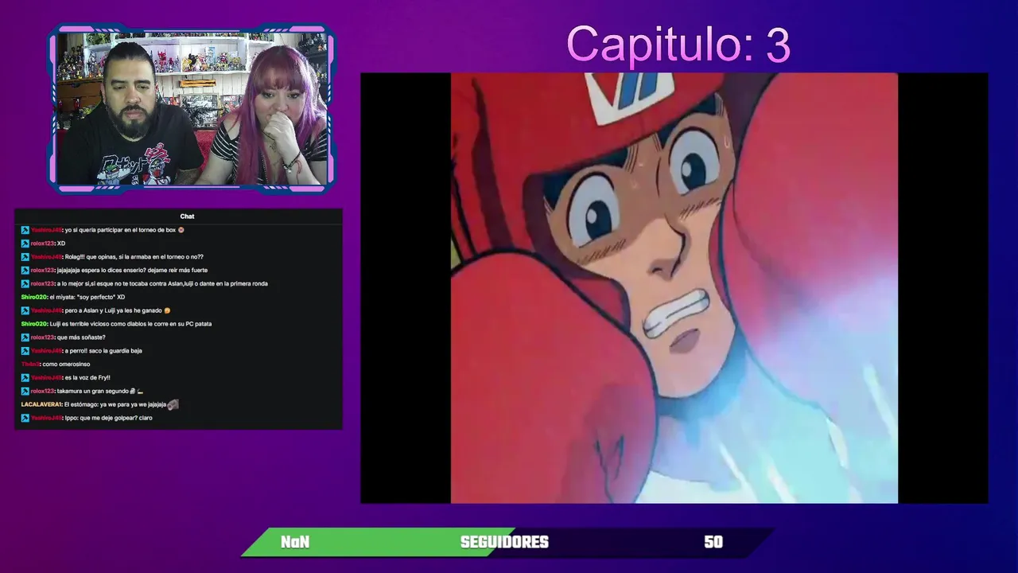Image resolution: width=1018 pixels, height=573 pixels.
Task: Click message 'Rolag!!! que opinas'
Action: click(x=134, y=257)
